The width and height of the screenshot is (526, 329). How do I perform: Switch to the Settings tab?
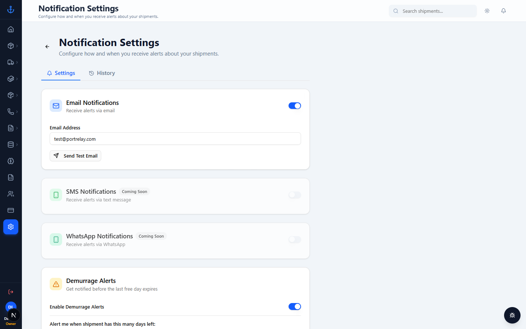61,73
